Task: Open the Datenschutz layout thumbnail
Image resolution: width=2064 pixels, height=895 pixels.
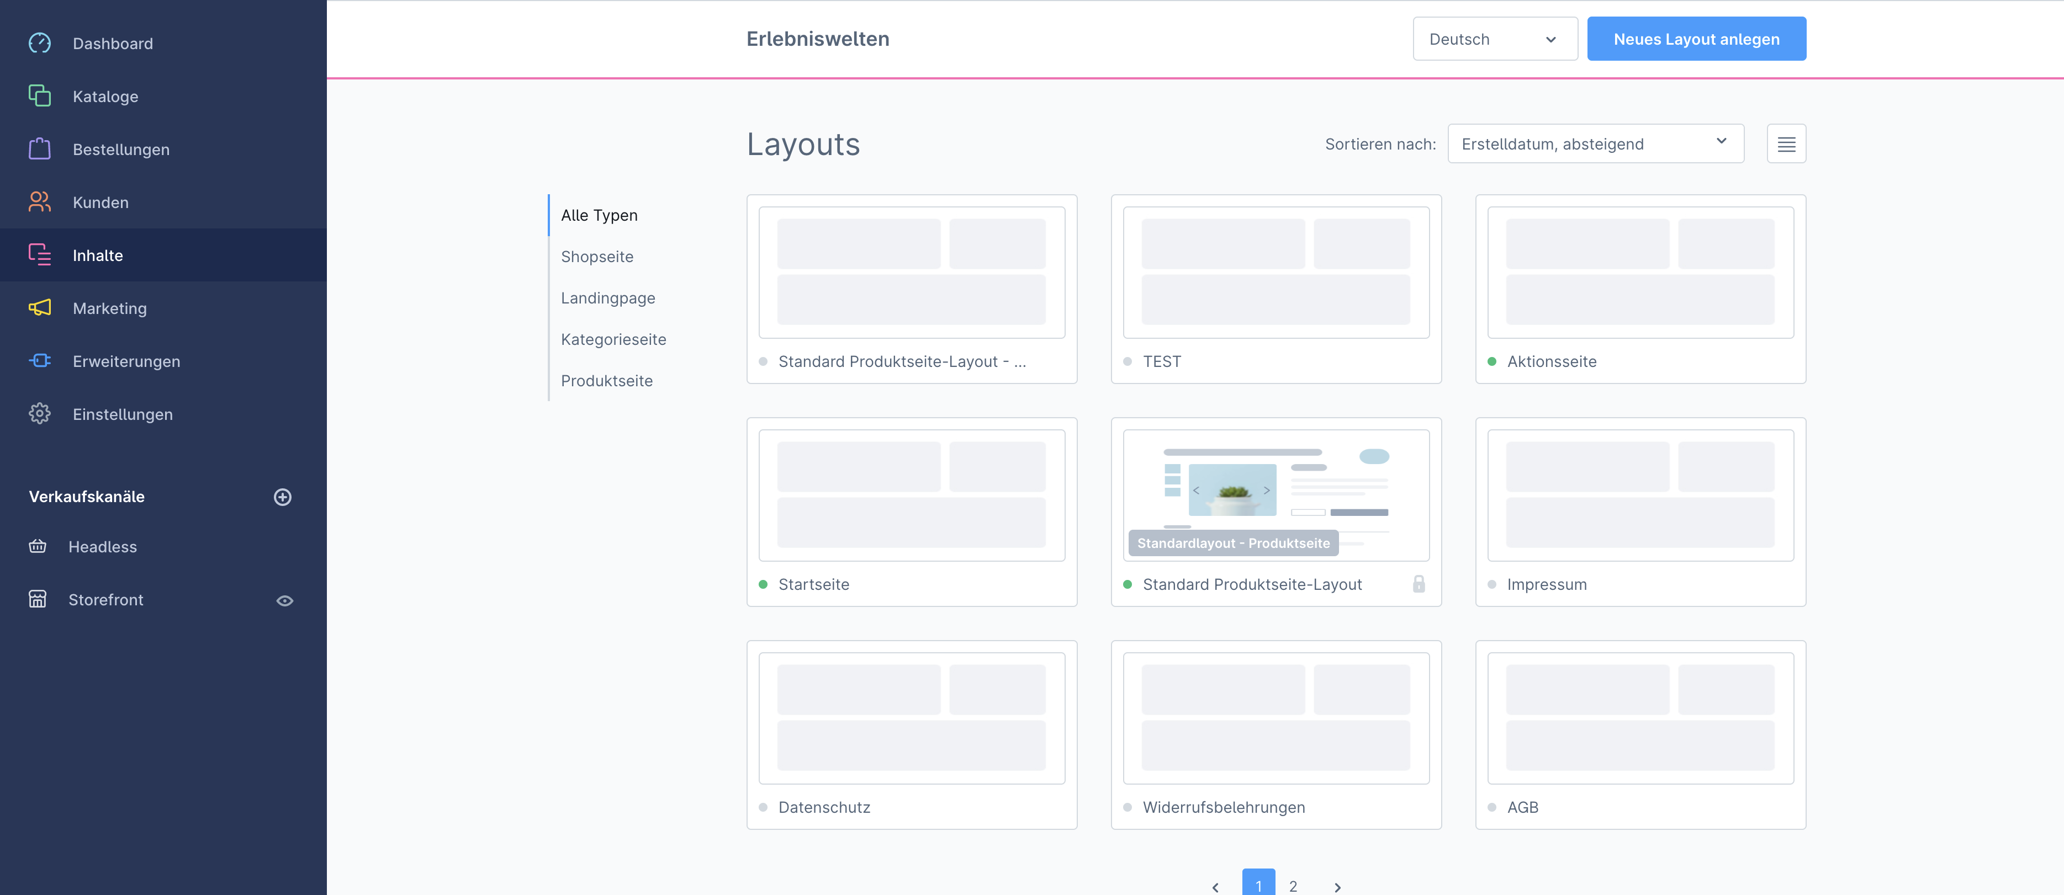Action: point(911,717)
